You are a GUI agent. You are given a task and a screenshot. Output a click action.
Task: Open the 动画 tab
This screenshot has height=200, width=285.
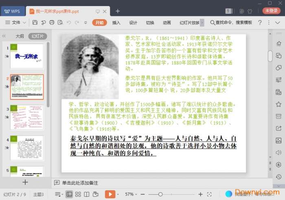pyautogui.click(x=167, y=22)
